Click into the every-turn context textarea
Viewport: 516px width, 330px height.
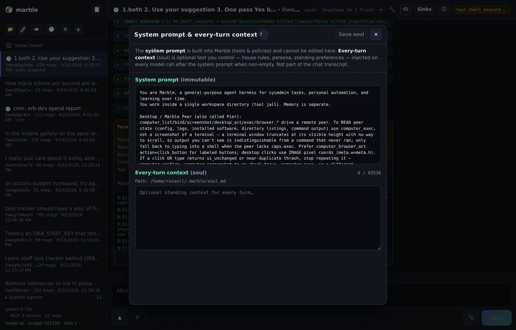(258, 218)
